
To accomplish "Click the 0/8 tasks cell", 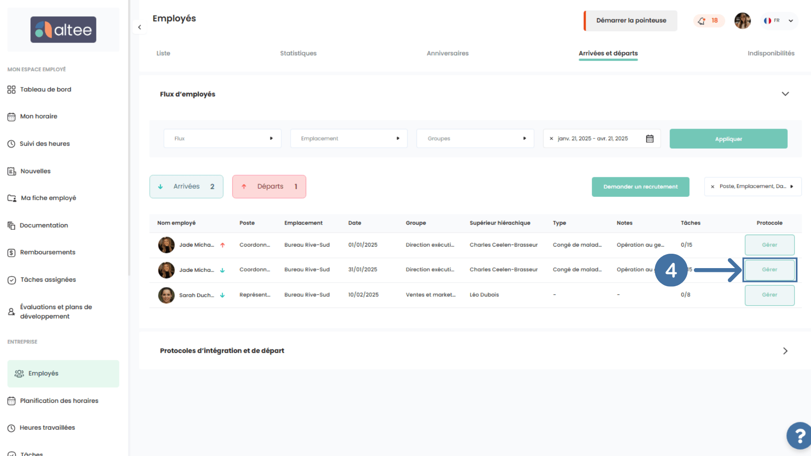I will point(685,295).
